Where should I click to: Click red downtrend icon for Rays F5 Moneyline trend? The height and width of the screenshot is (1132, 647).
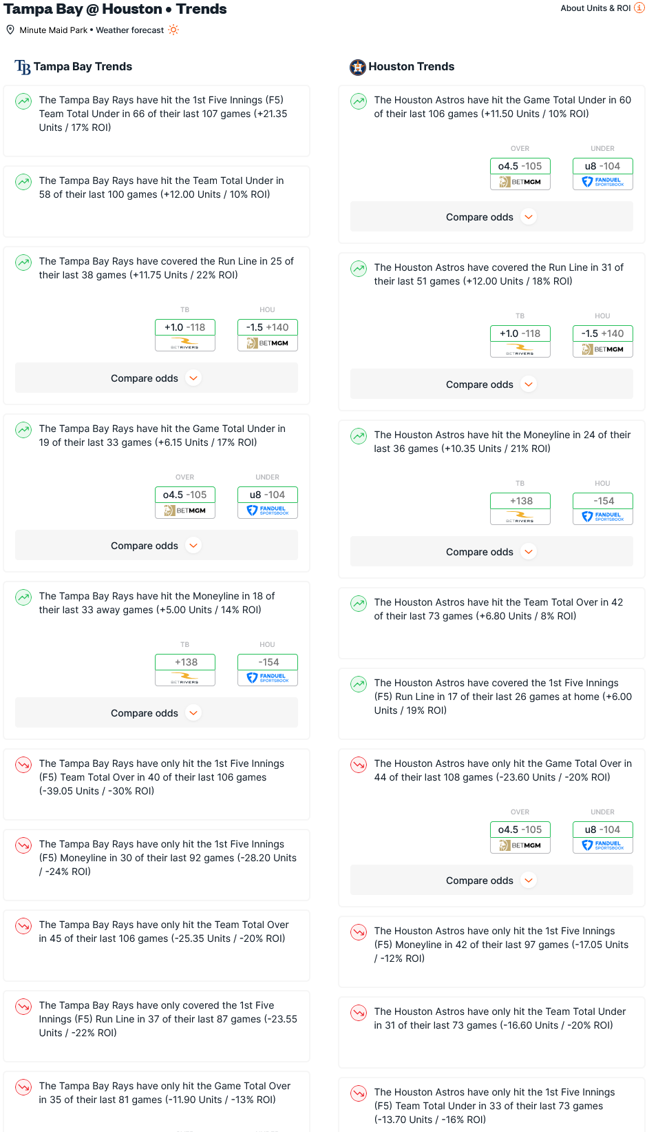(23, 845)
